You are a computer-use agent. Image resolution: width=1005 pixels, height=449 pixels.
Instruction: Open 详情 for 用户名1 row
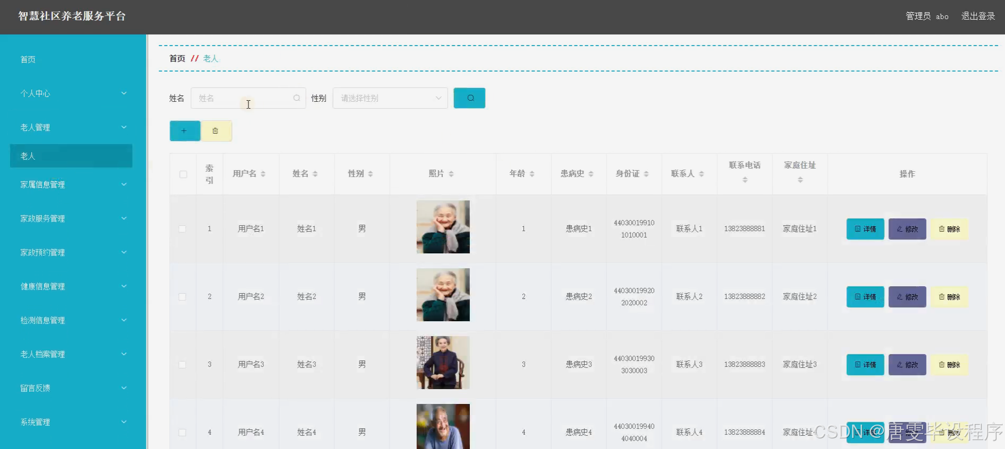865,229
